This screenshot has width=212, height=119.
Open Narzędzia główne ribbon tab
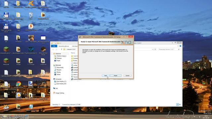pos(64,46)
